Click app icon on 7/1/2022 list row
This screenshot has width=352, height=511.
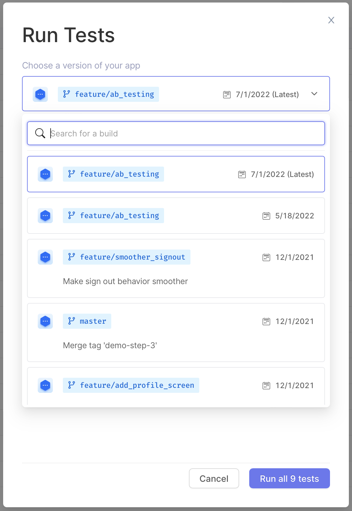click(x=45, y=174)
